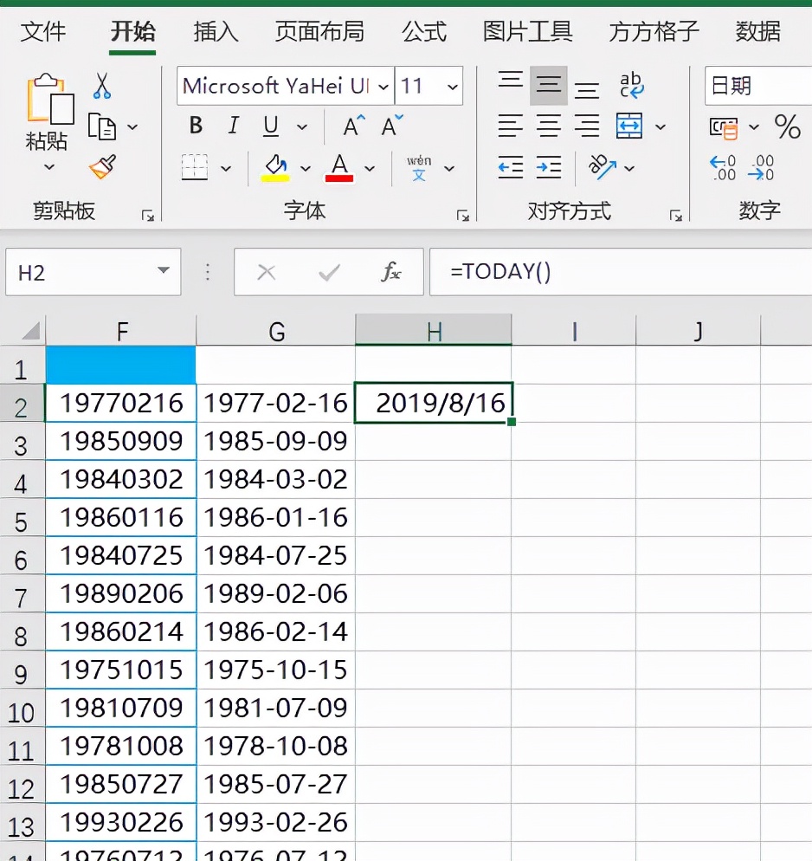Open the fill color dropdown arrow
The width and height of the screenshot is (812, 861).
305,167
